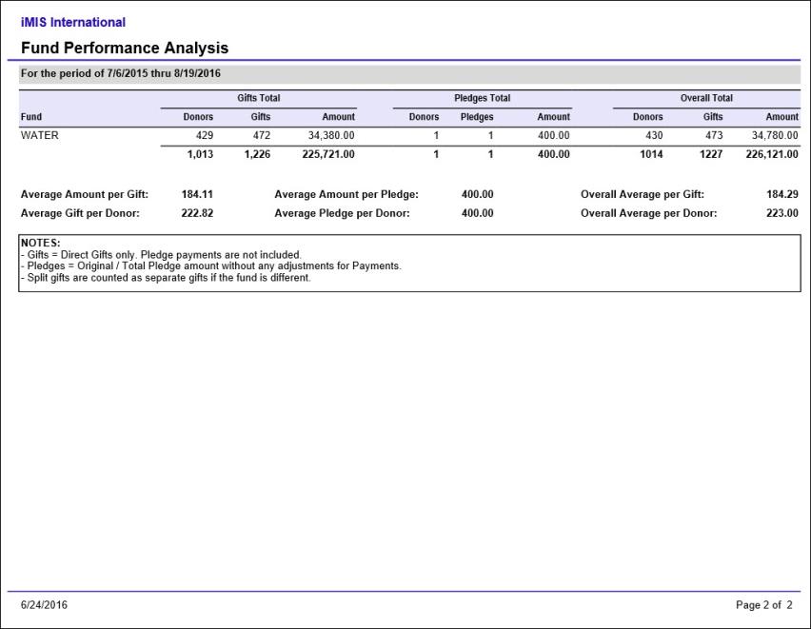Select the 226,121.00 overall total amount
The height and width of the screenshot is (629, 811).
772,154
